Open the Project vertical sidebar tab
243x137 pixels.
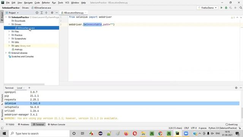pyautogui.click(x=2, y=17)
